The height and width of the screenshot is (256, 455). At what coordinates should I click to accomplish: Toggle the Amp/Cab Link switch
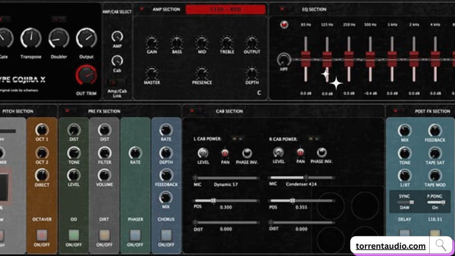click(x=117, y=82)
